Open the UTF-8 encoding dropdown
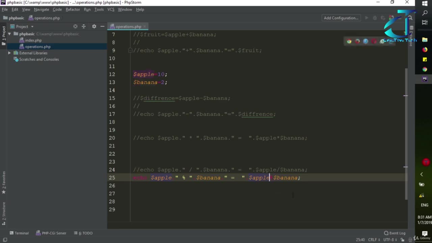Viewport: 432px width, 243px height. (x=389, y=240)
